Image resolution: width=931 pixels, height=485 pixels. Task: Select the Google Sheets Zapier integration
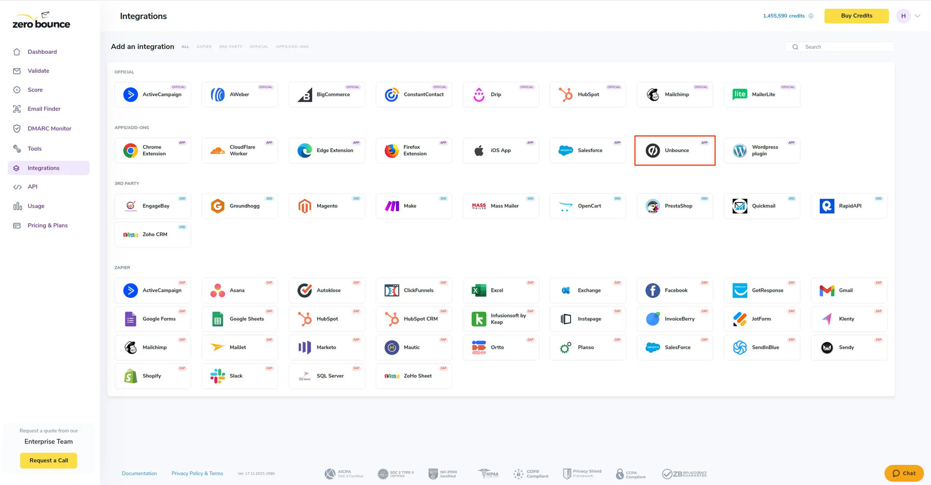pyautogui.click(x=240, y=319)
